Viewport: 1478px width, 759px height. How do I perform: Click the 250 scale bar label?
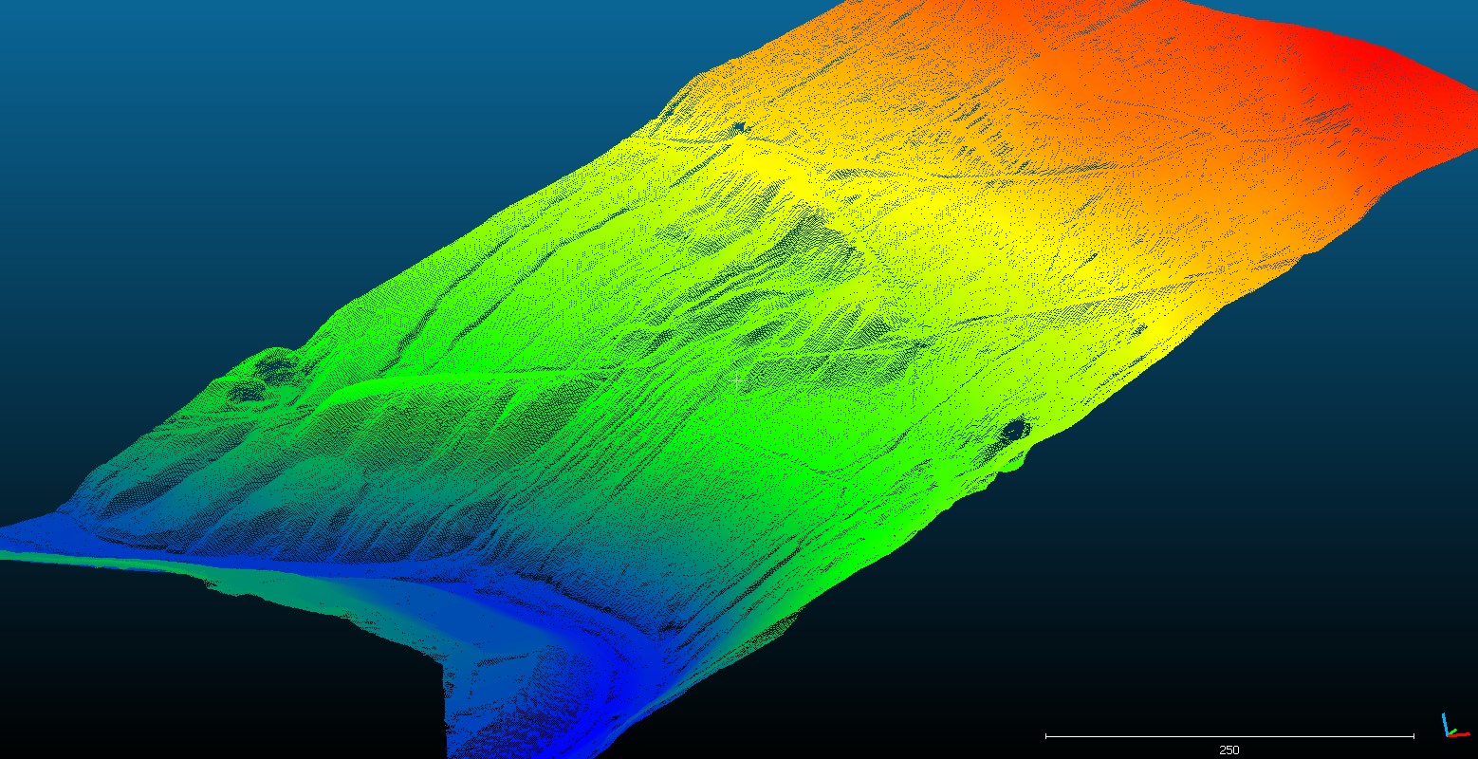click(1229, 750)
